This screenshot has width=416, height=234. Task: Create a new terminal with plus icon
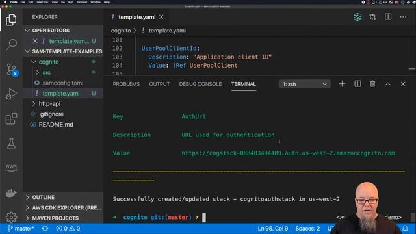click(342, 84)
